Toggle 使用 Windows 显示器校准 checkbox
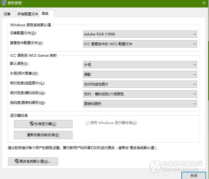 [x=87, y=123]
